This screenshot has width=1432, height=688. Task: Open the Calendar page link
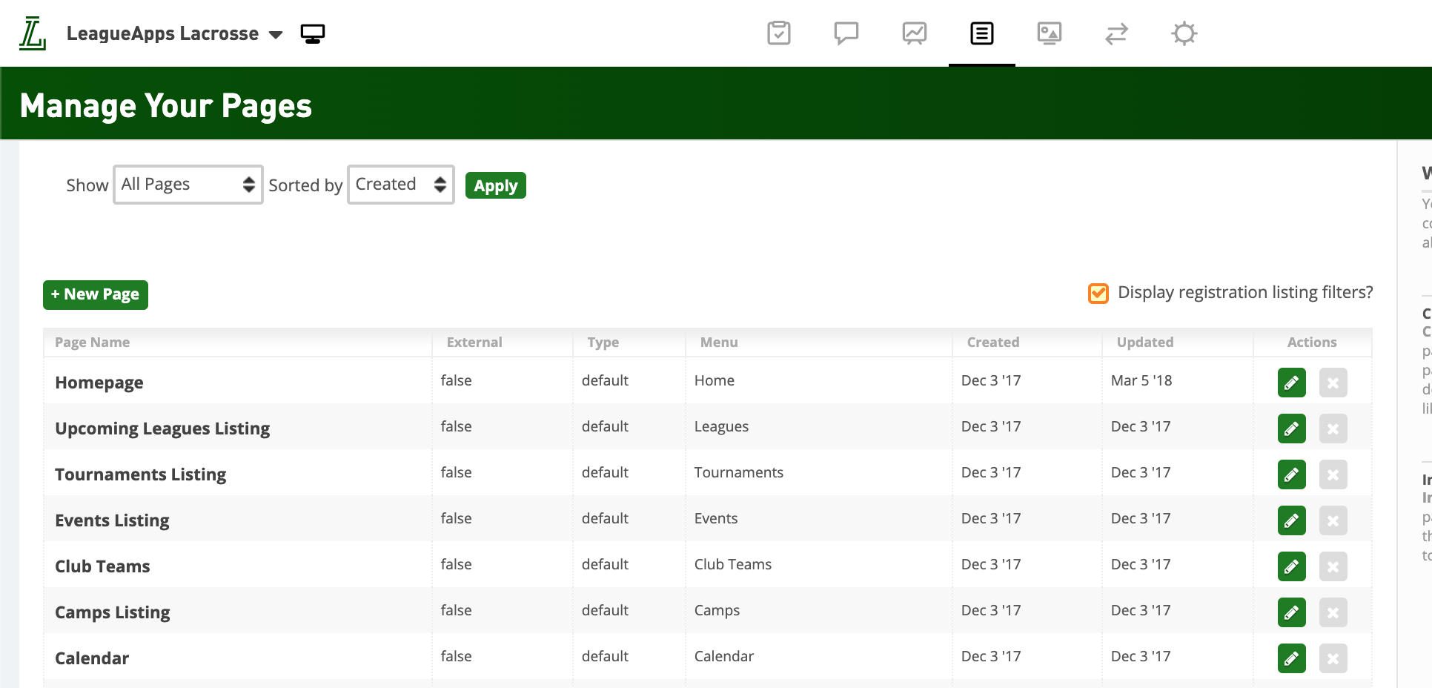coord(92,658)
